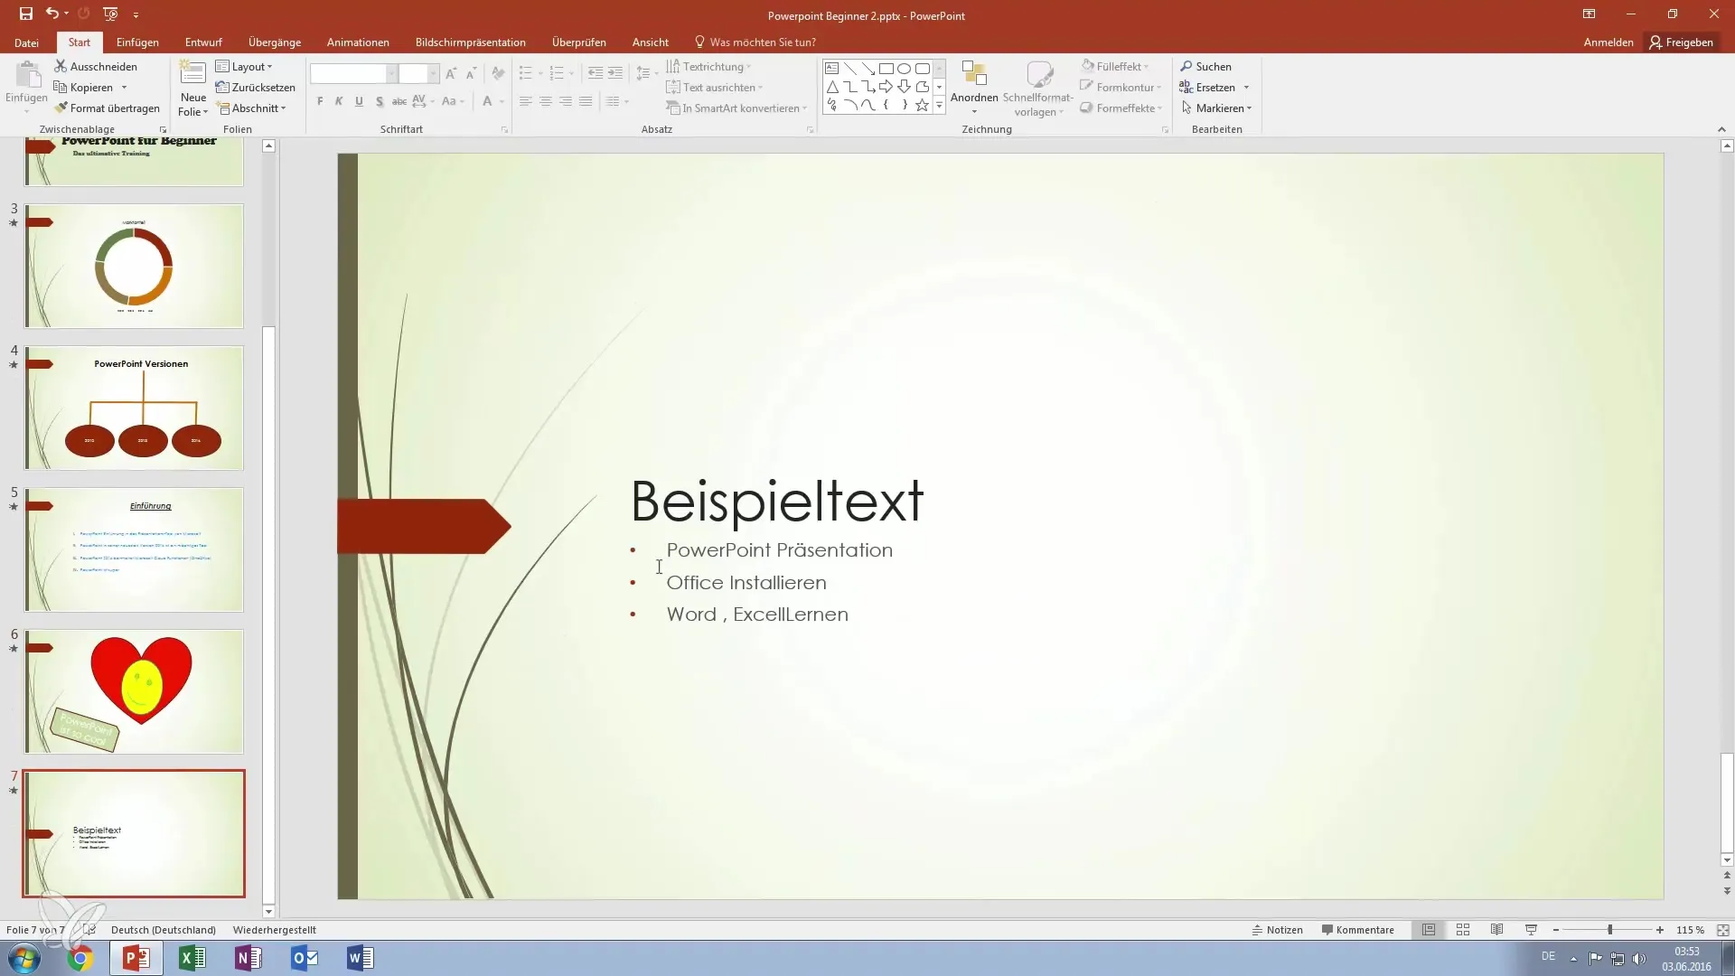Expand the shapes gallery
Screen dimensions: 1735x976
(x=939, y=106)
